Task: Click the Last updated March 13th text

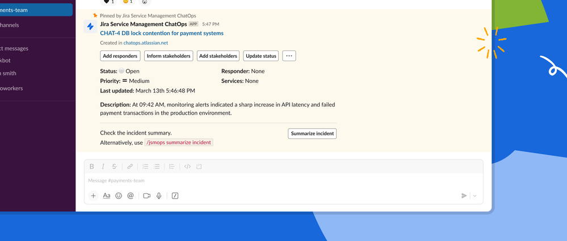Action: pos(148,91)
